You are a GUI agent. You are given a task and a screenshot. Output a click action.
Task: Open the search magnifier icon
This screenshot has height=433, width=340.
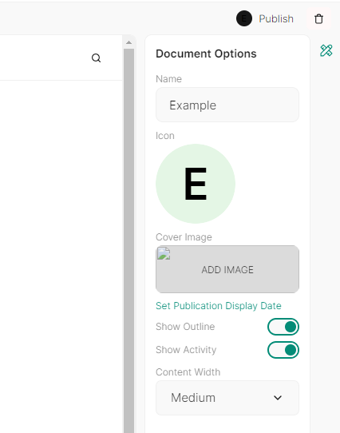pos(96,58)
